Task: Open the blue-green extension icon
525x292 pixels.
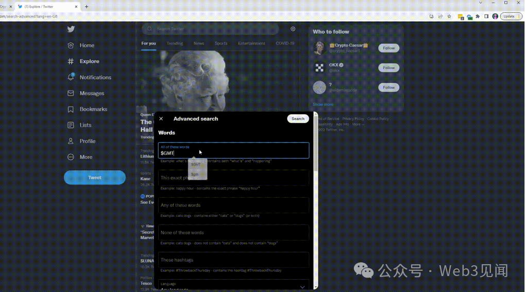Action: (x=470, y=16)
